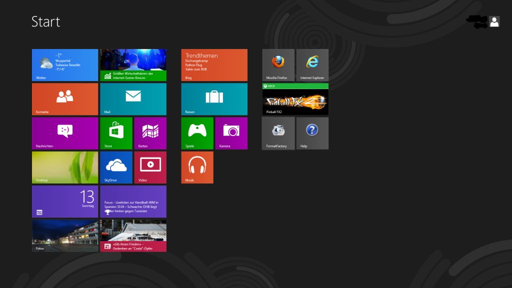Open the Musik headphones tile

point(197,167)
